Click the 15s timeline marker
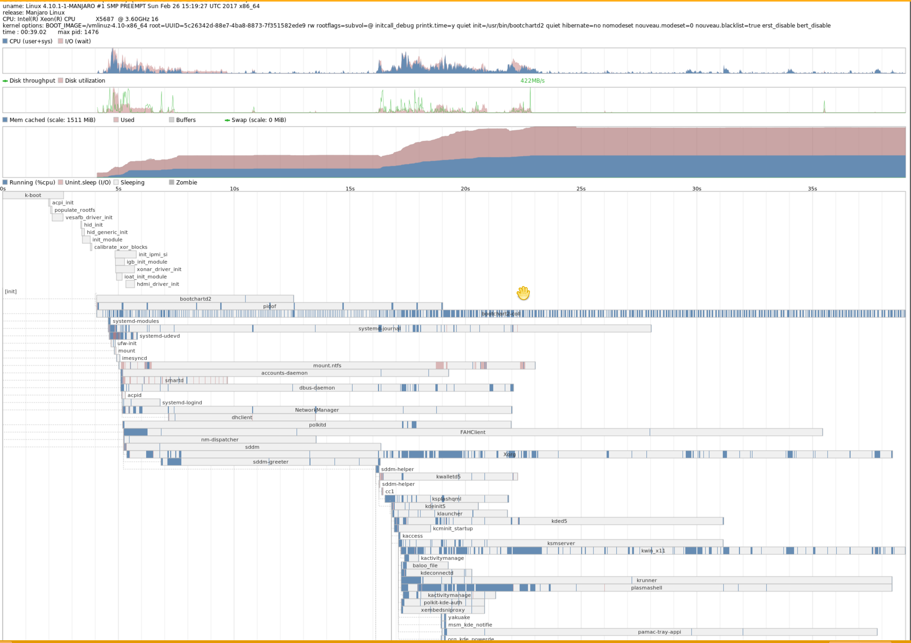Screen dimensions: 911x643 coord(350,189)
